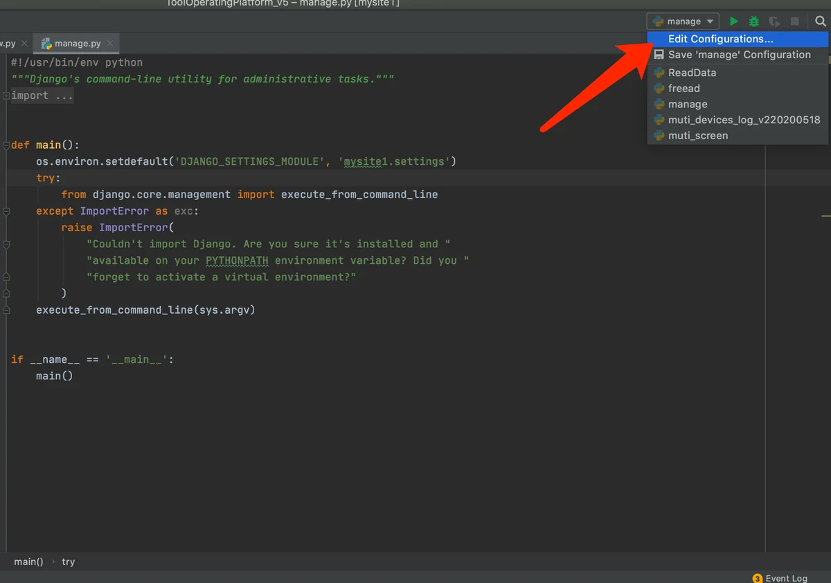Collapse the 'except ImportError' block fold marker
831x583 pixels.
pos(6,211)
